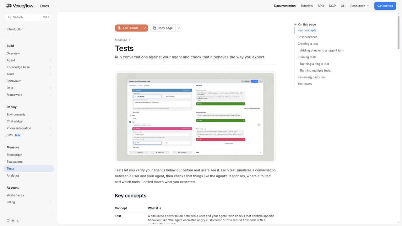This screenshot has width=402, height=226.
Task: Click the Ask Claude button
Action: tap(128, 28)
